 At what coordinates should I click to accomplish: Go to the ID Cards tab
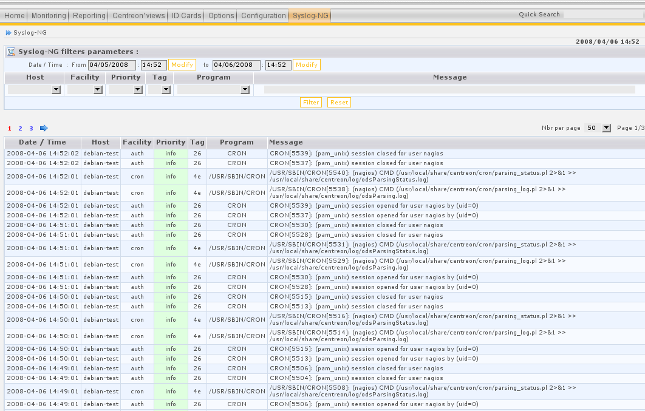[x=186, y=16]
